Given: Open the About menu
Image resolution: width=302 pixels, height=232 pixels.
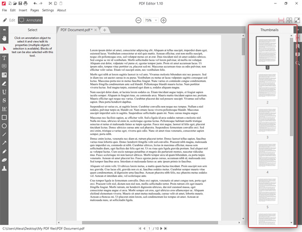Looking at the screenshot, I should coord(61,10).
